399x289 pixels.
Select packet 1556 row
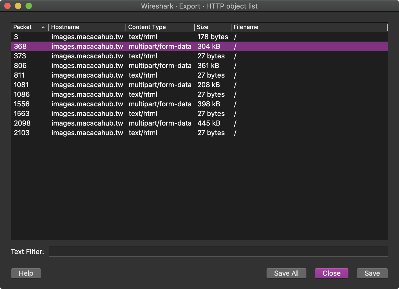(x=199, y=104)
